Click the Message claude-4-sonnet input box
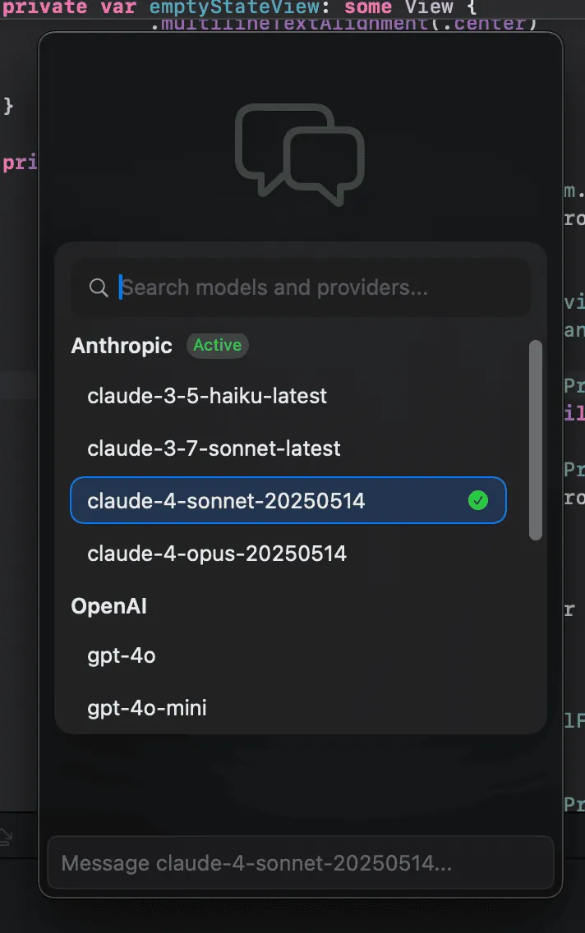Image resolution: width=585 pixels, height=933 pixels. click(x=300, y=863)
